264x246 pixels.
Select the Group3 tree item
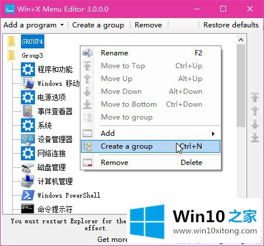click(32, 55)
